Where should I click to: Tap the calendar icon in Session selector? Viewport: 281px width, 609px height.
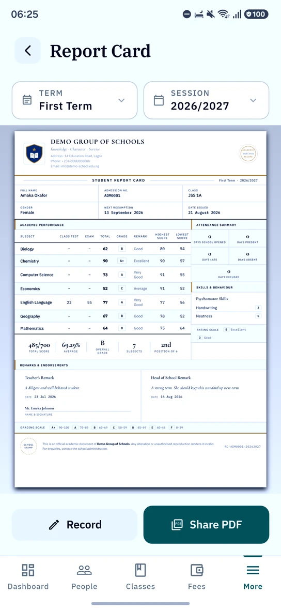159,100
